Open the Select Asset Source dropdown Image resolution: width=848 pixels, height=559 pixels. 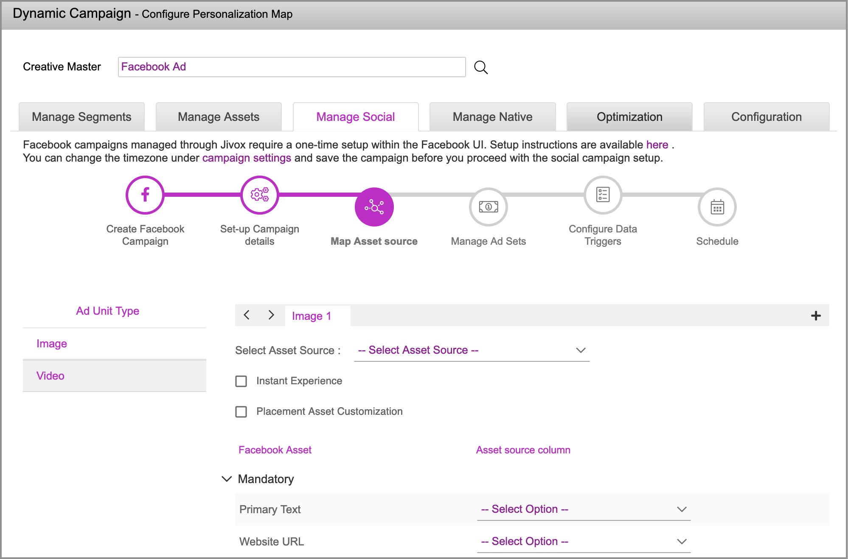coord(472,350)
